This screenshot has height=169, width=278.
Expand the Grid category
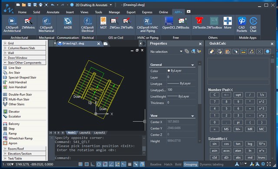pos(24,43)
